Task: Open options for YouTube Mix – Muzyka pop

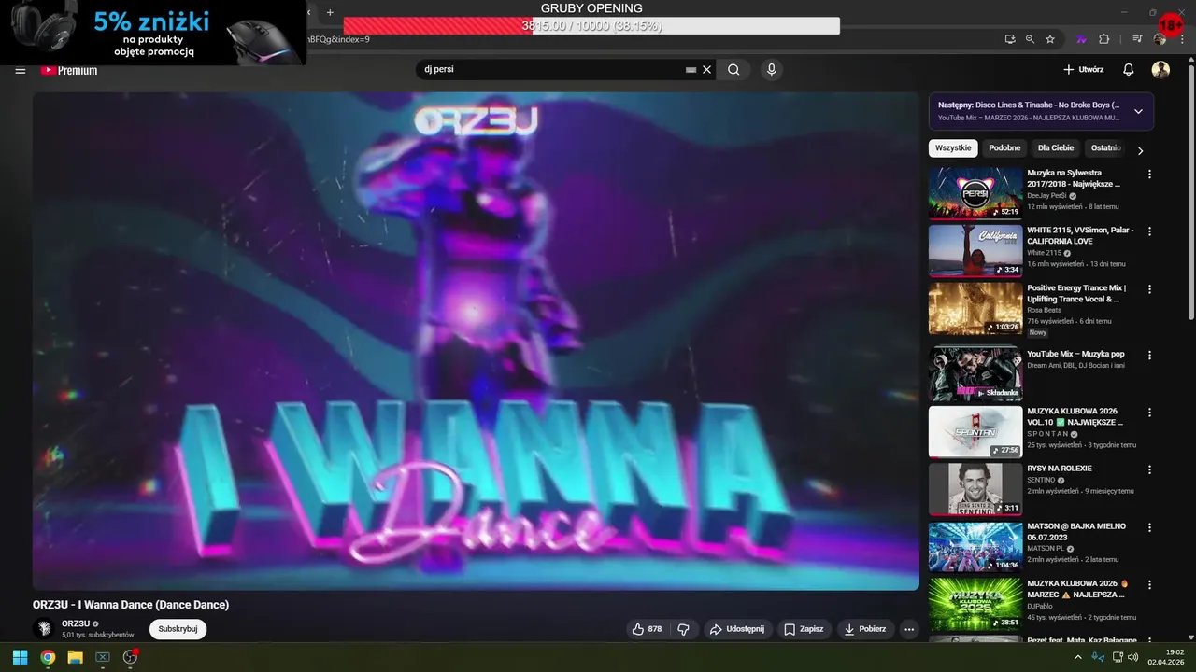Action: pos(1149,356)
